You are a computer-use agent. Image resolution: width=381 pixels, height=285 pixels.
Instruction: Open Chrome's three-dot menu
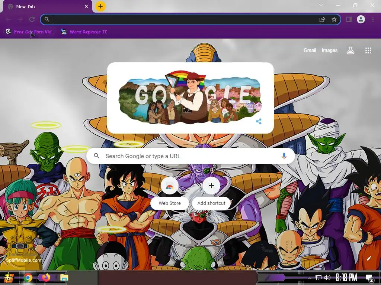pos(373,19)
